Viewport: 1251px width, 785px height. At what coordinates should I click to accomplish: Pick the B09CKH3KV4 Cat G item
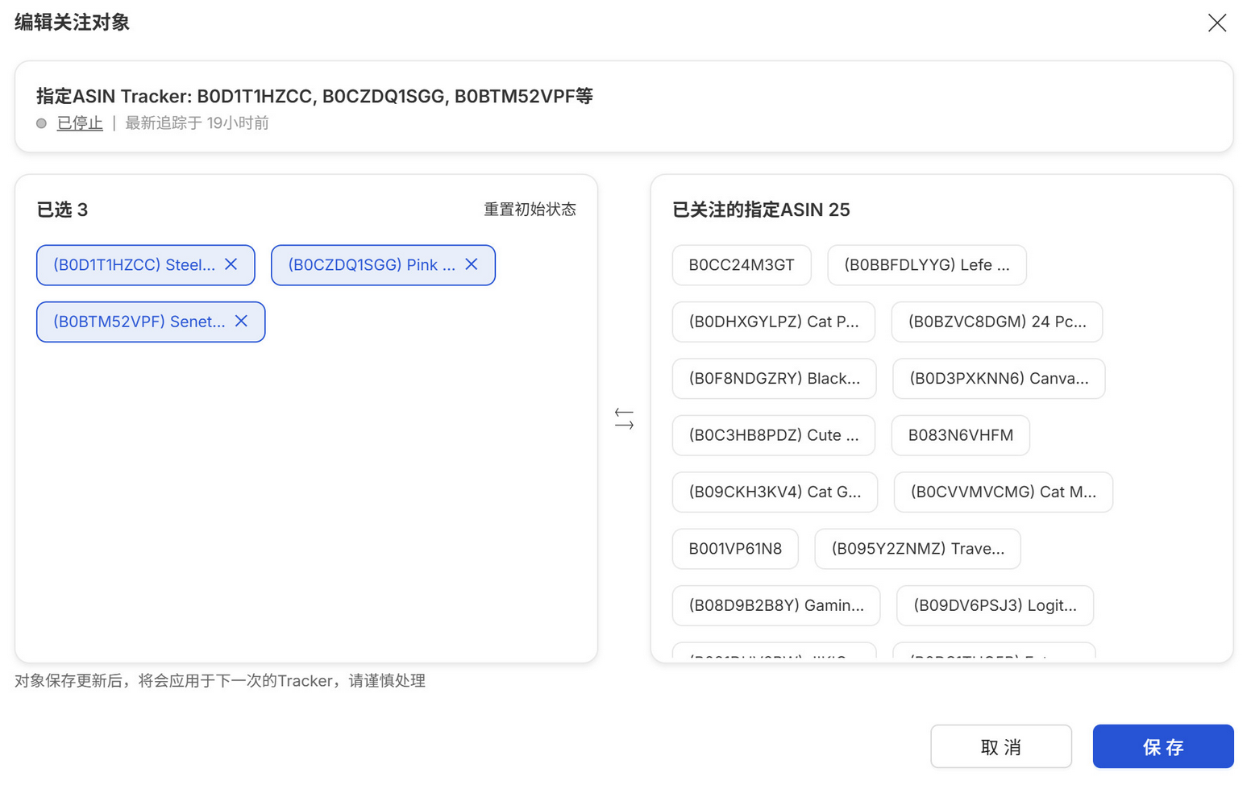(x=774, y=492)
